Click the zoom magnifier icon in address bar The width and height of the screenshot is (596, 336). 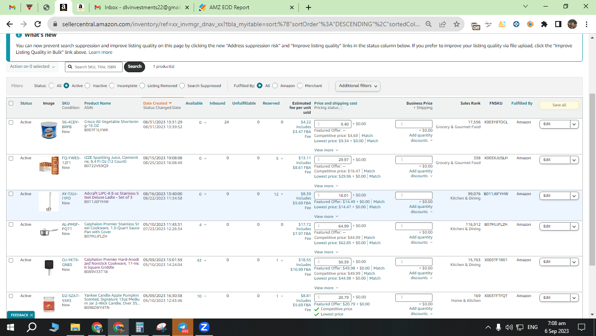(x=428, y=24)
